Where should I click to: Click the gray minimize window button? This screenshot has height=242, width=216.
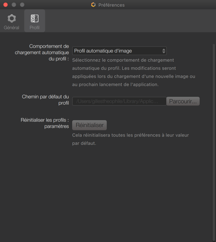point(14,5)
